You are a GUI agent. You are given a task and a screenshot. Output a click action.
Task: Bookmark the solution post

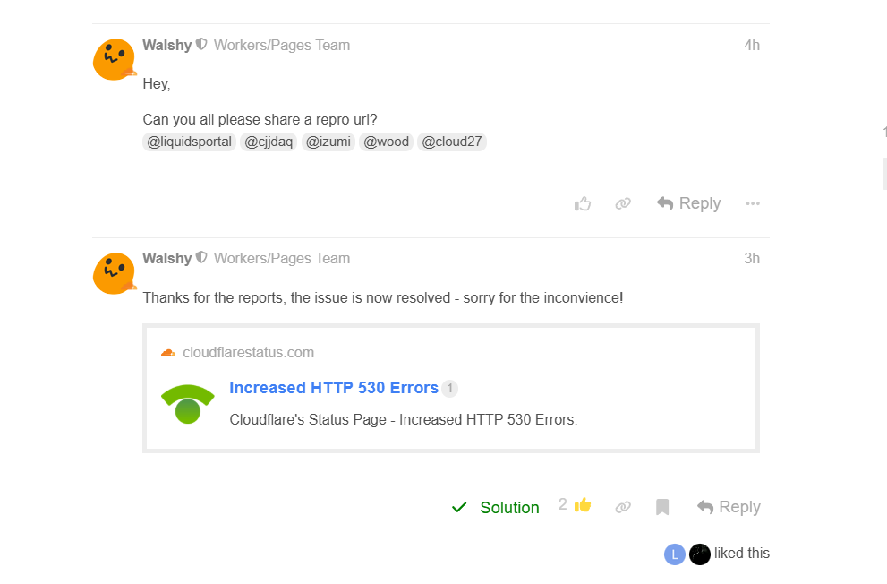tap(662, 507)
